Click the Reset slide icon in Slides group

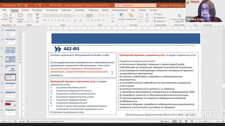click(37, 18)
